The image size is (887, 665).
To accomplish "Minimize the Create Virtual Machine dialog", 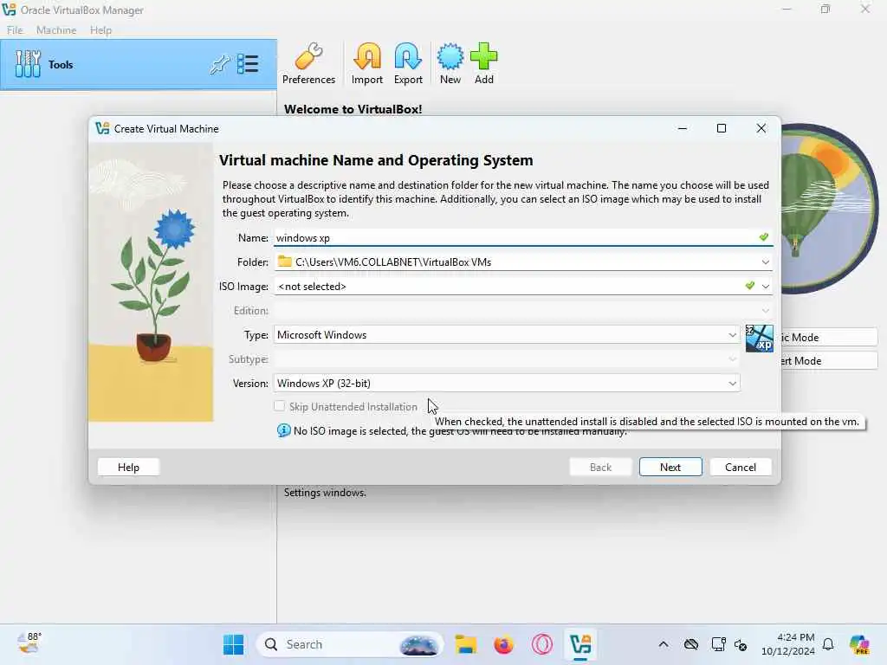I will coord(683,128).
